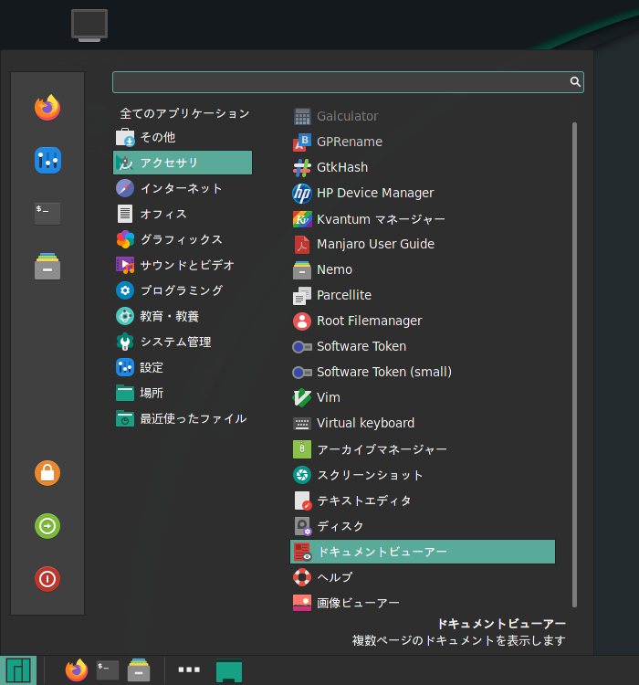The width and height of the screenshot is (639, 685).
Task: Click the Software Token (small) icon
Action: click(302, 372)
